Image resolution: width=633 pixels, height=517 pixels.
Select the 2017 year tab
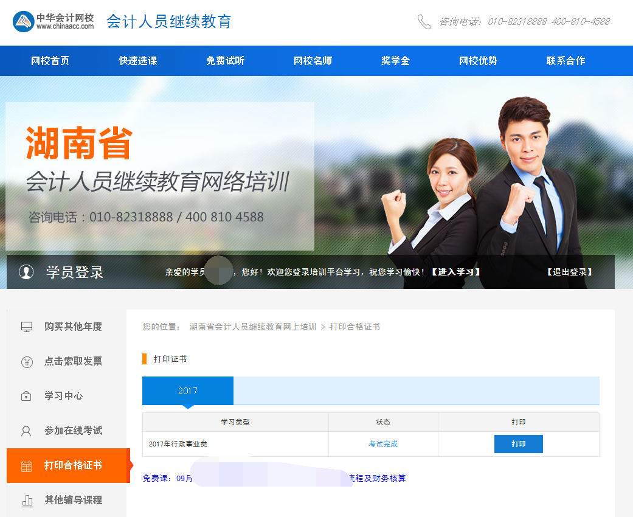coord(188,391)
